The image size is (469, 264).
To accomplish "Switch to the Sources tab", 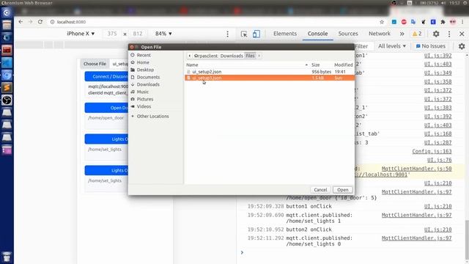I will [x=348, y=34].
